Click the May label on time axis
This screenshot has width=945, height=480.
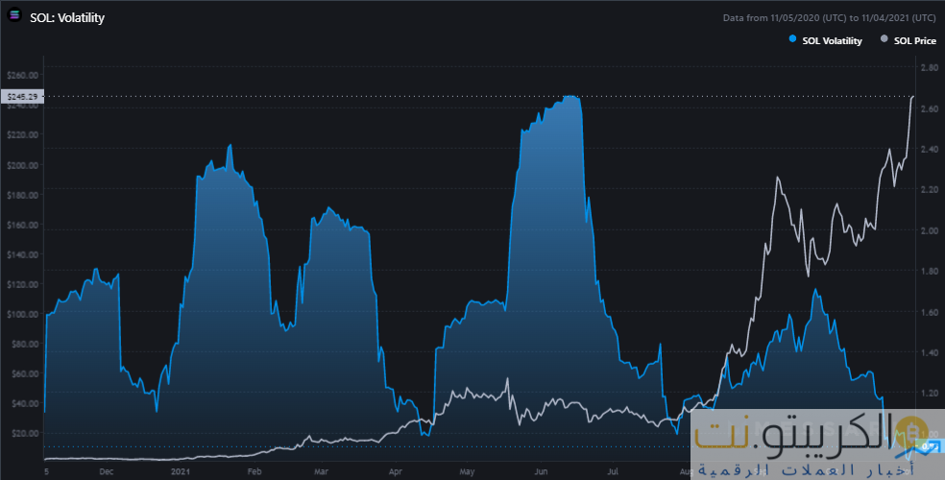click(x=467, y=472)
